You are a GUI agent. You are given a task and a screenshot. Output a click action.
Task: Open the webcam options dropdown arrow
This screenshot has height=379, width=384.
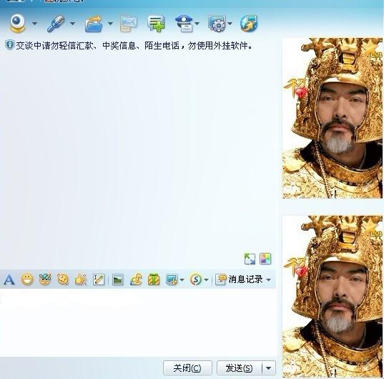(35, 24)
